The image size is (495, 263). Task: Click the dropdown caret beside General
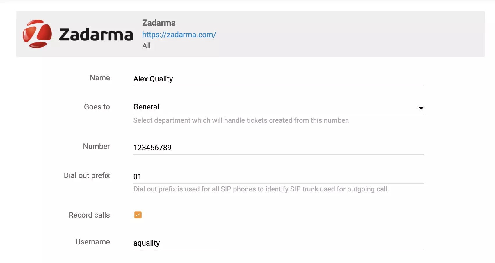point(421,108)
